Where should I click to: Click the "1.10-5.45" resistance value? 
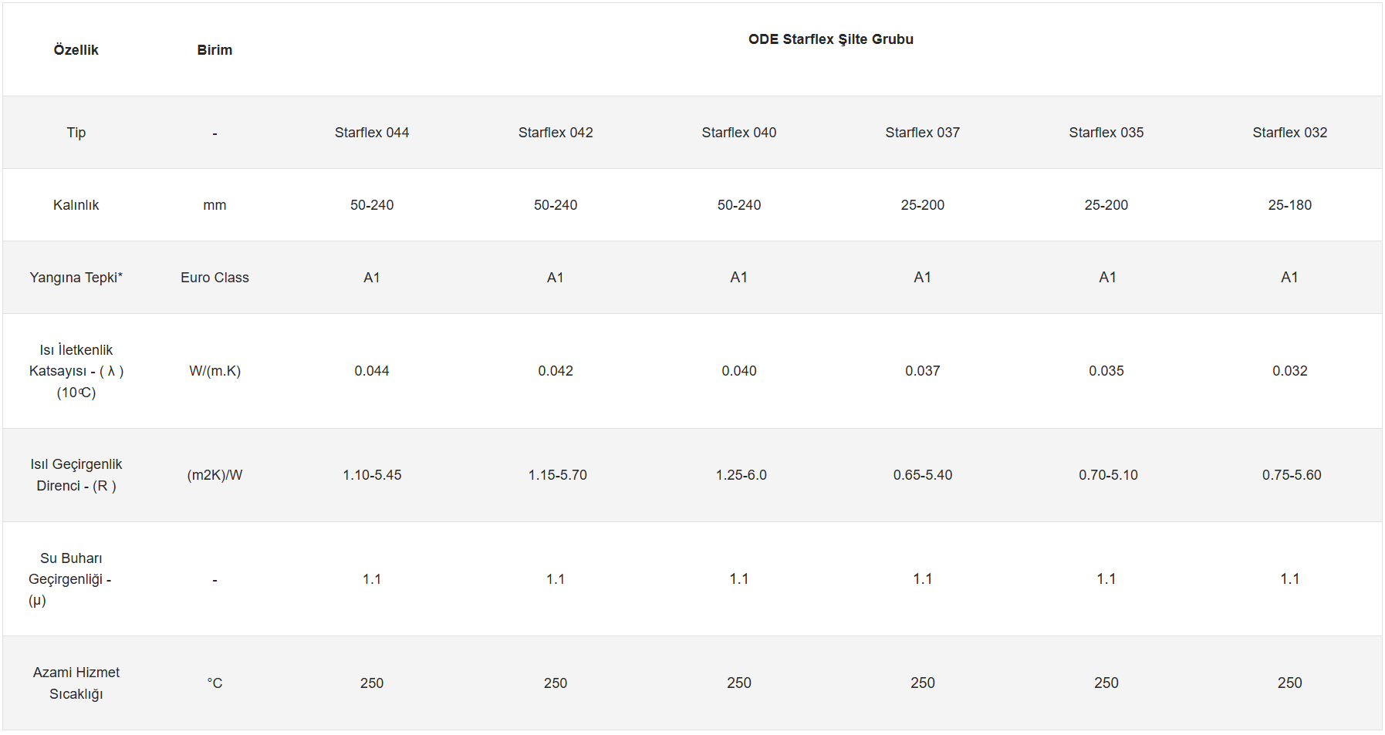point(372,475)
